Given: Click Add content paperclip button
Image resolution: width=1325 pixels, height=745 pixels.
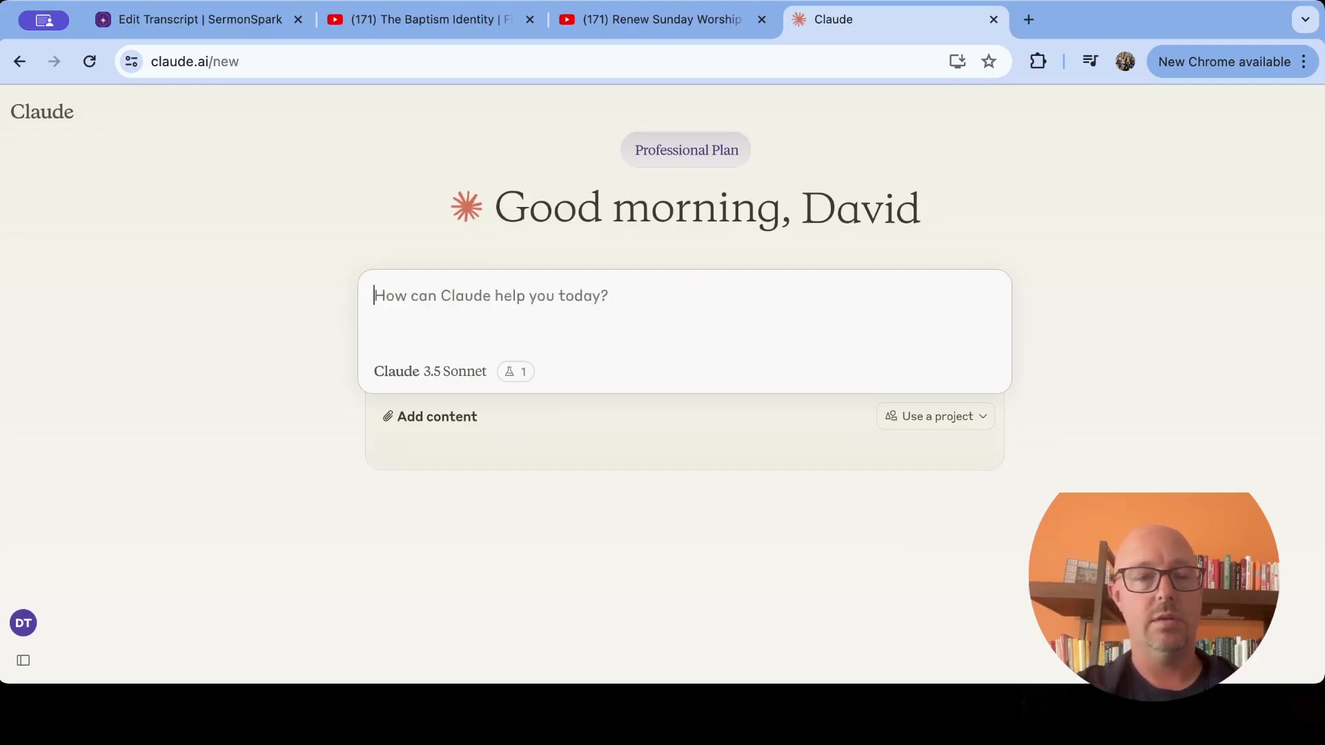Looking at the screenshot, I should pos(430,417).
